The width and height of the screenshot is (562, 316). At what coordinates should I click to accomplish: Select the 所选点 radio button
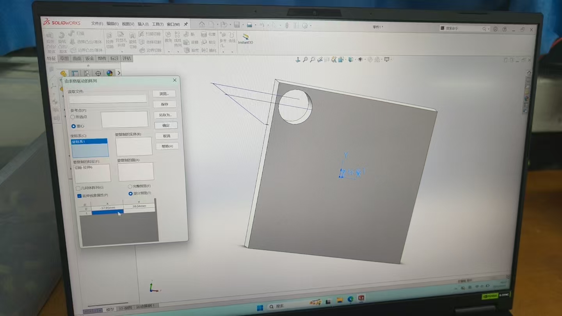73,117
